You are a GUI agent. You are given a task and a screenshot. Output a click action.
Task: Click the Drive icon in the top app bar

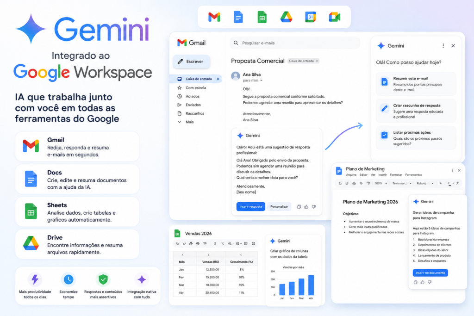286,17
